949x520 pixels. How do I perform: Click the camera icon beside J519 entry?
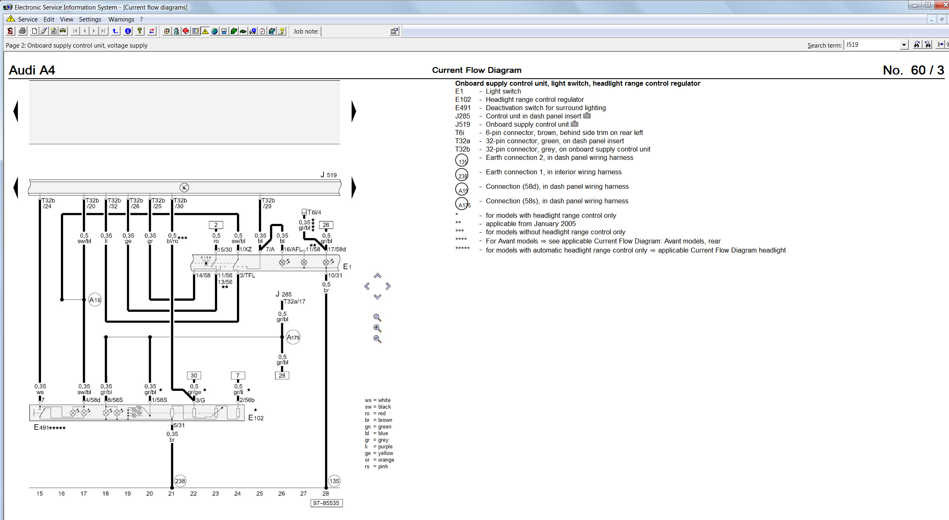click(575, 124)
